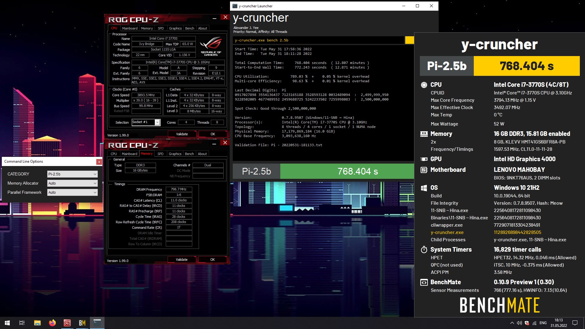Open the Socket #1 selection dropdown

(x=146, y=122)
